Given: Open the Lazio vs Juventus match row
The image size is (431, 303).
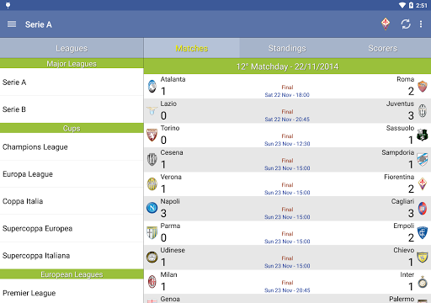Looking at the screenshot, I should click(287, 111).
